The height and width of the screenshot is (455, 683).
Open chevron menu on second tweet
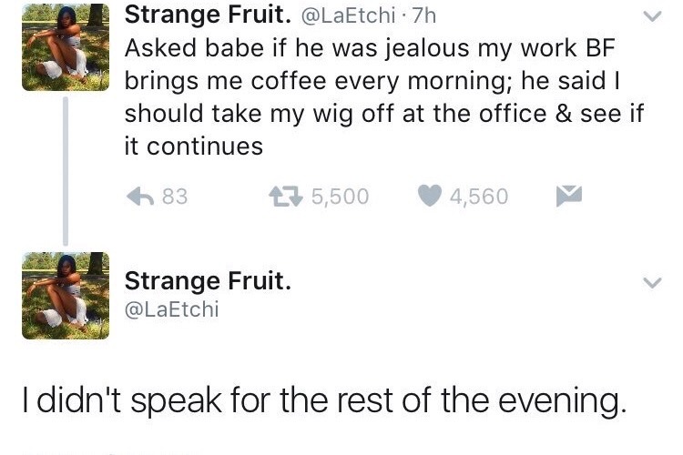652,283
